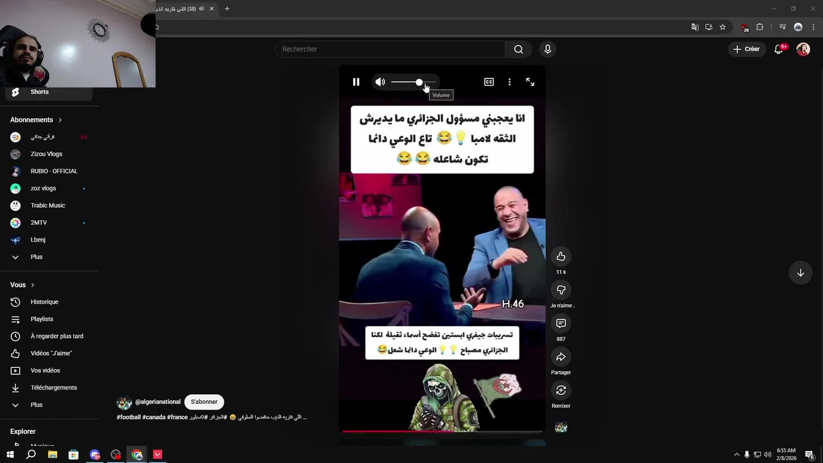Open RUBIO - OFFICIAL subscription
Screen dimensions: 823x463
(x=49, y=171)
